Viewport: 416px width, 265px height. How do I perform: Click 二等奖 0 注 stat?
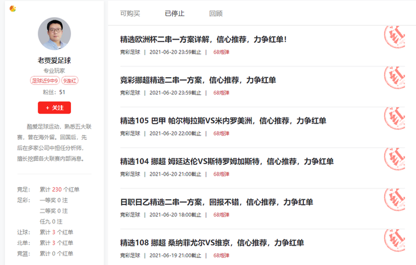(x=54, y=211)
